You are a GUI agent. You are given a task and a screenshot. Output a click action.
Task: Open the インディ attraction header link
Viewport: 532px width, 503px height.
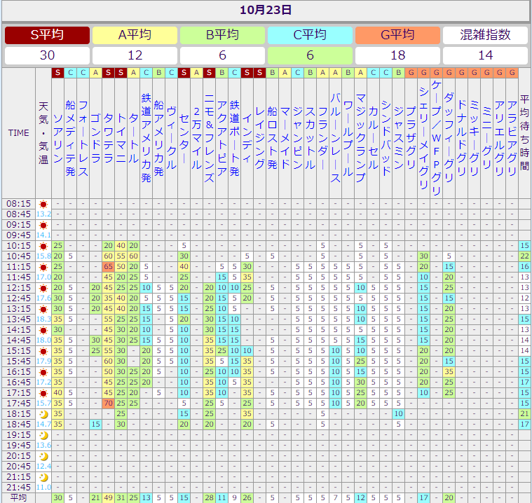point(247,132)
